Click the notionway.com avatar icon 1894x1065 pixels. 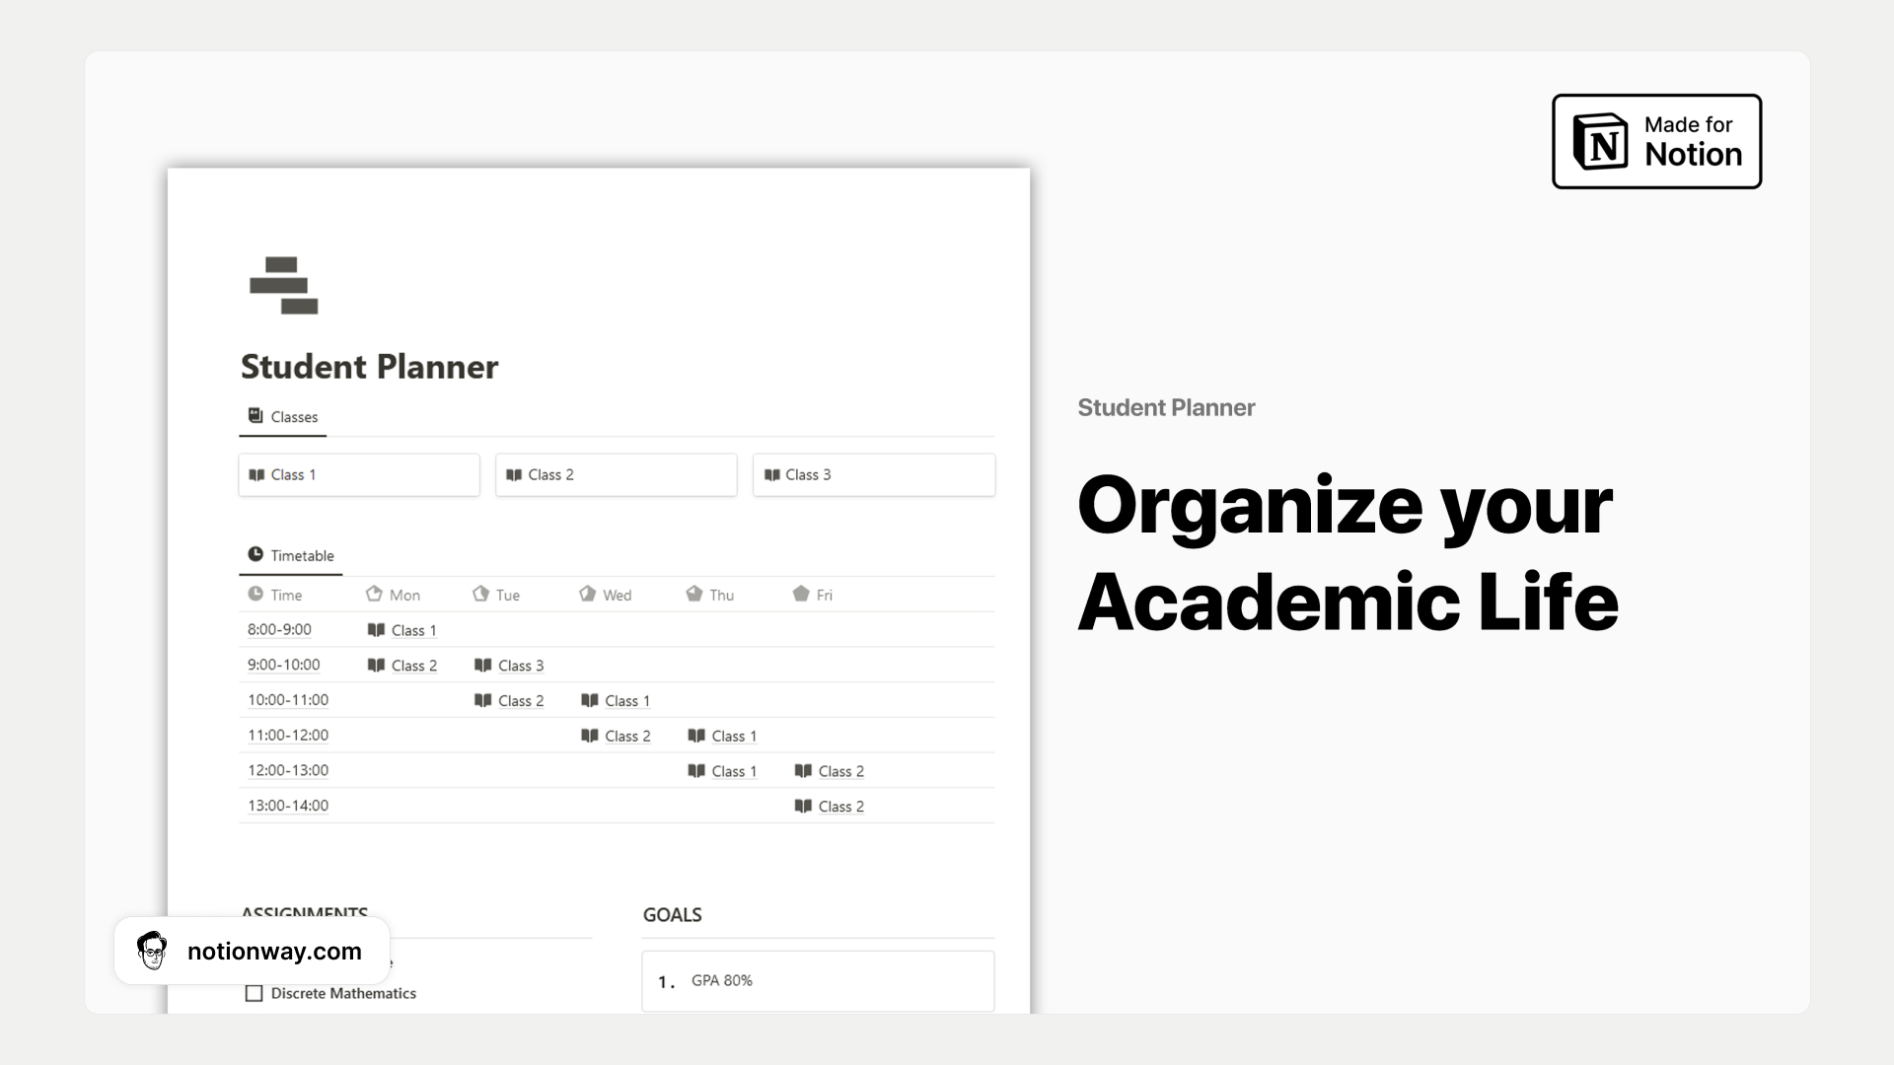point(152,951)
